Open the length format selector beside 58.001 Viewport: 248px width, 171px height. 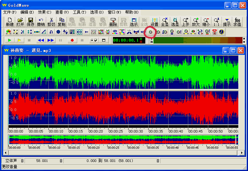coord(61,161)
